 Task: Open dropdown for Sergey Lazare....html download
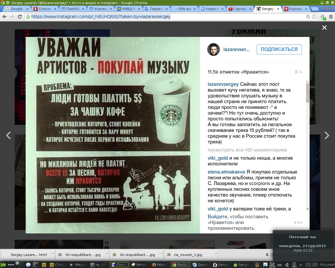pyautogui.click(x=53, y=254)
